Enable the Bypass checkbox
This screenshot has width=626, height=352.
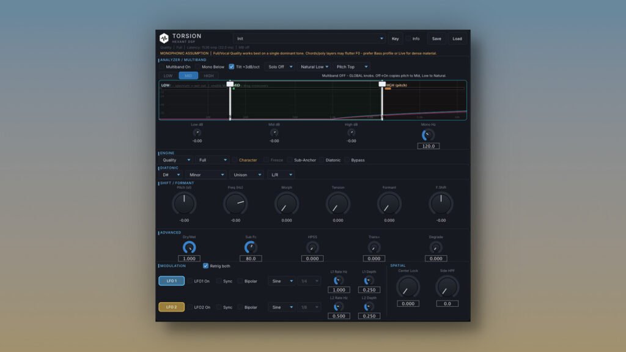(347, 160)
